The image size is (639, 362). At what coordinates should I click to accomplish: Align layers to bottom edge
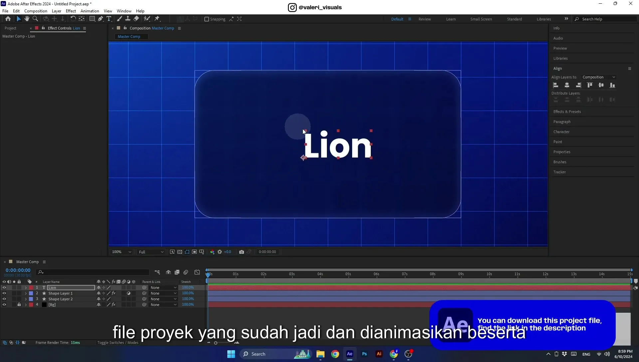pyautogui.click(x=612, y=85)
